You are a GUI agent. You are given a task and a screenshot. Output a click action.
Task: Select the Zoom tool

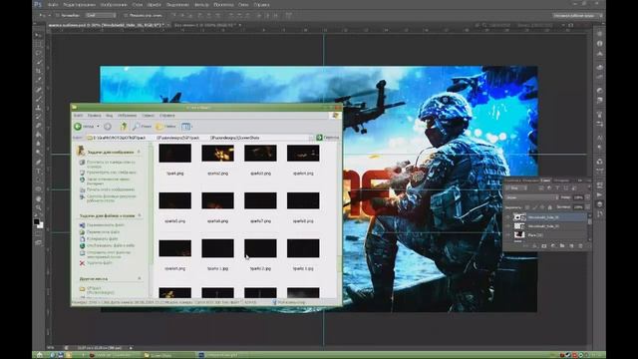pos(39,207)
